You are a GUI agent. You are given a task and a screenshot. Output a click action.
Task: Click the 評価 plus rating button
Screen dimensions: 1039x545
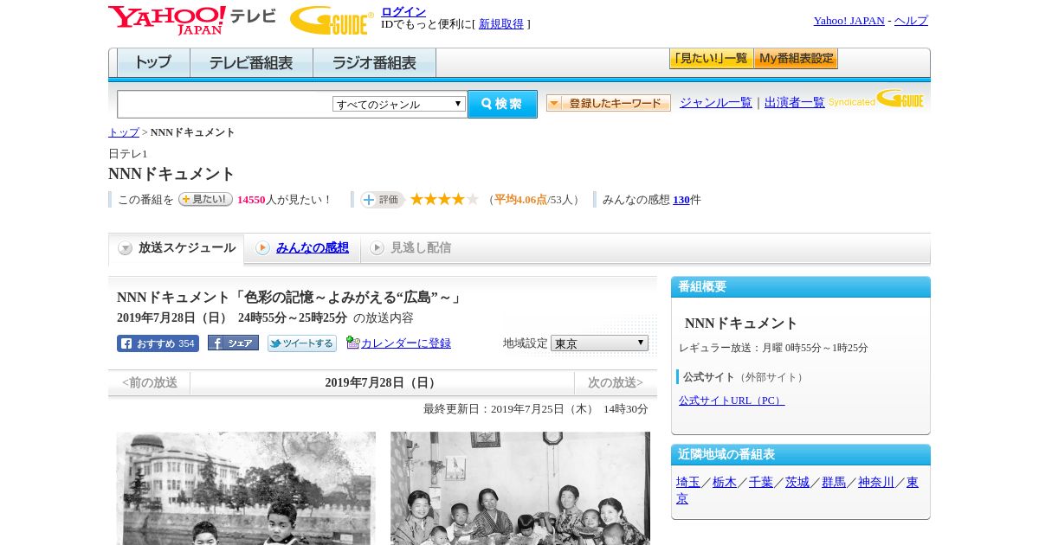tap(382, 200)
